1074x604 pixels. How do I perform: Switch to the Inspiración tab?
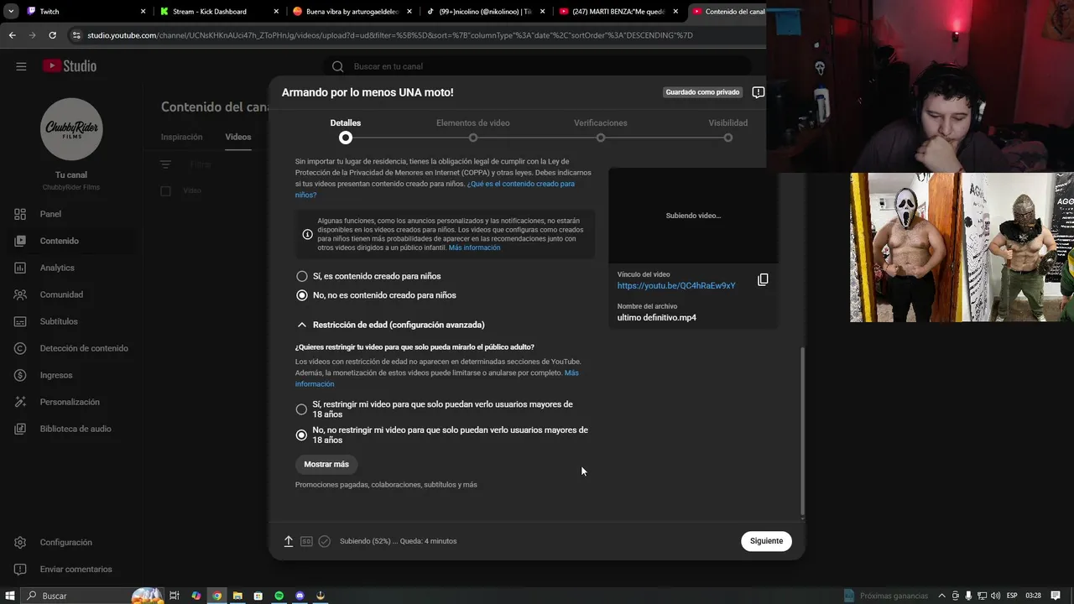tap(181, 137)
